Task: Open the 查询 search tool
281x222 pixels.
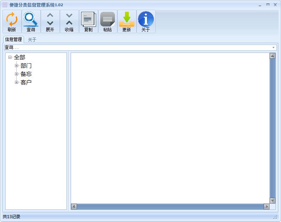Action: 31,22
